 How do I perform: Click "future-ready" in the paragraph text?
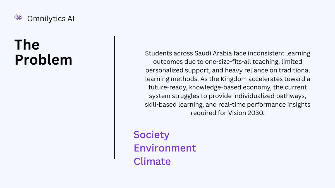click(167, 87)
